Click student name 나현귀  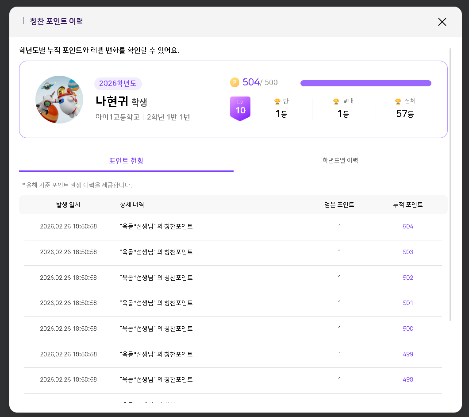coord(112,101)
